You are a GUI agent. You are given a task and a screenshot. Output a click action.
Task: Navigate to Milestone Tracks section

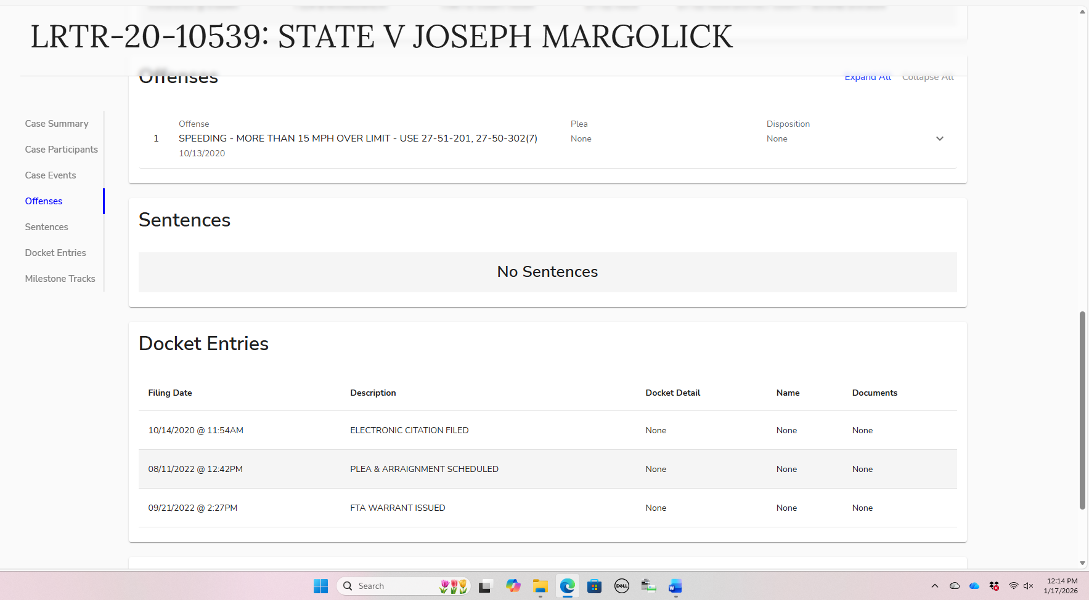tap(60, 279)
